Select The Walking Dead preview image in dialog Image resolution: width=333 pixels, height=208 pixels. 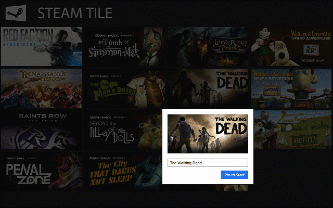click(x=208, y=134)
